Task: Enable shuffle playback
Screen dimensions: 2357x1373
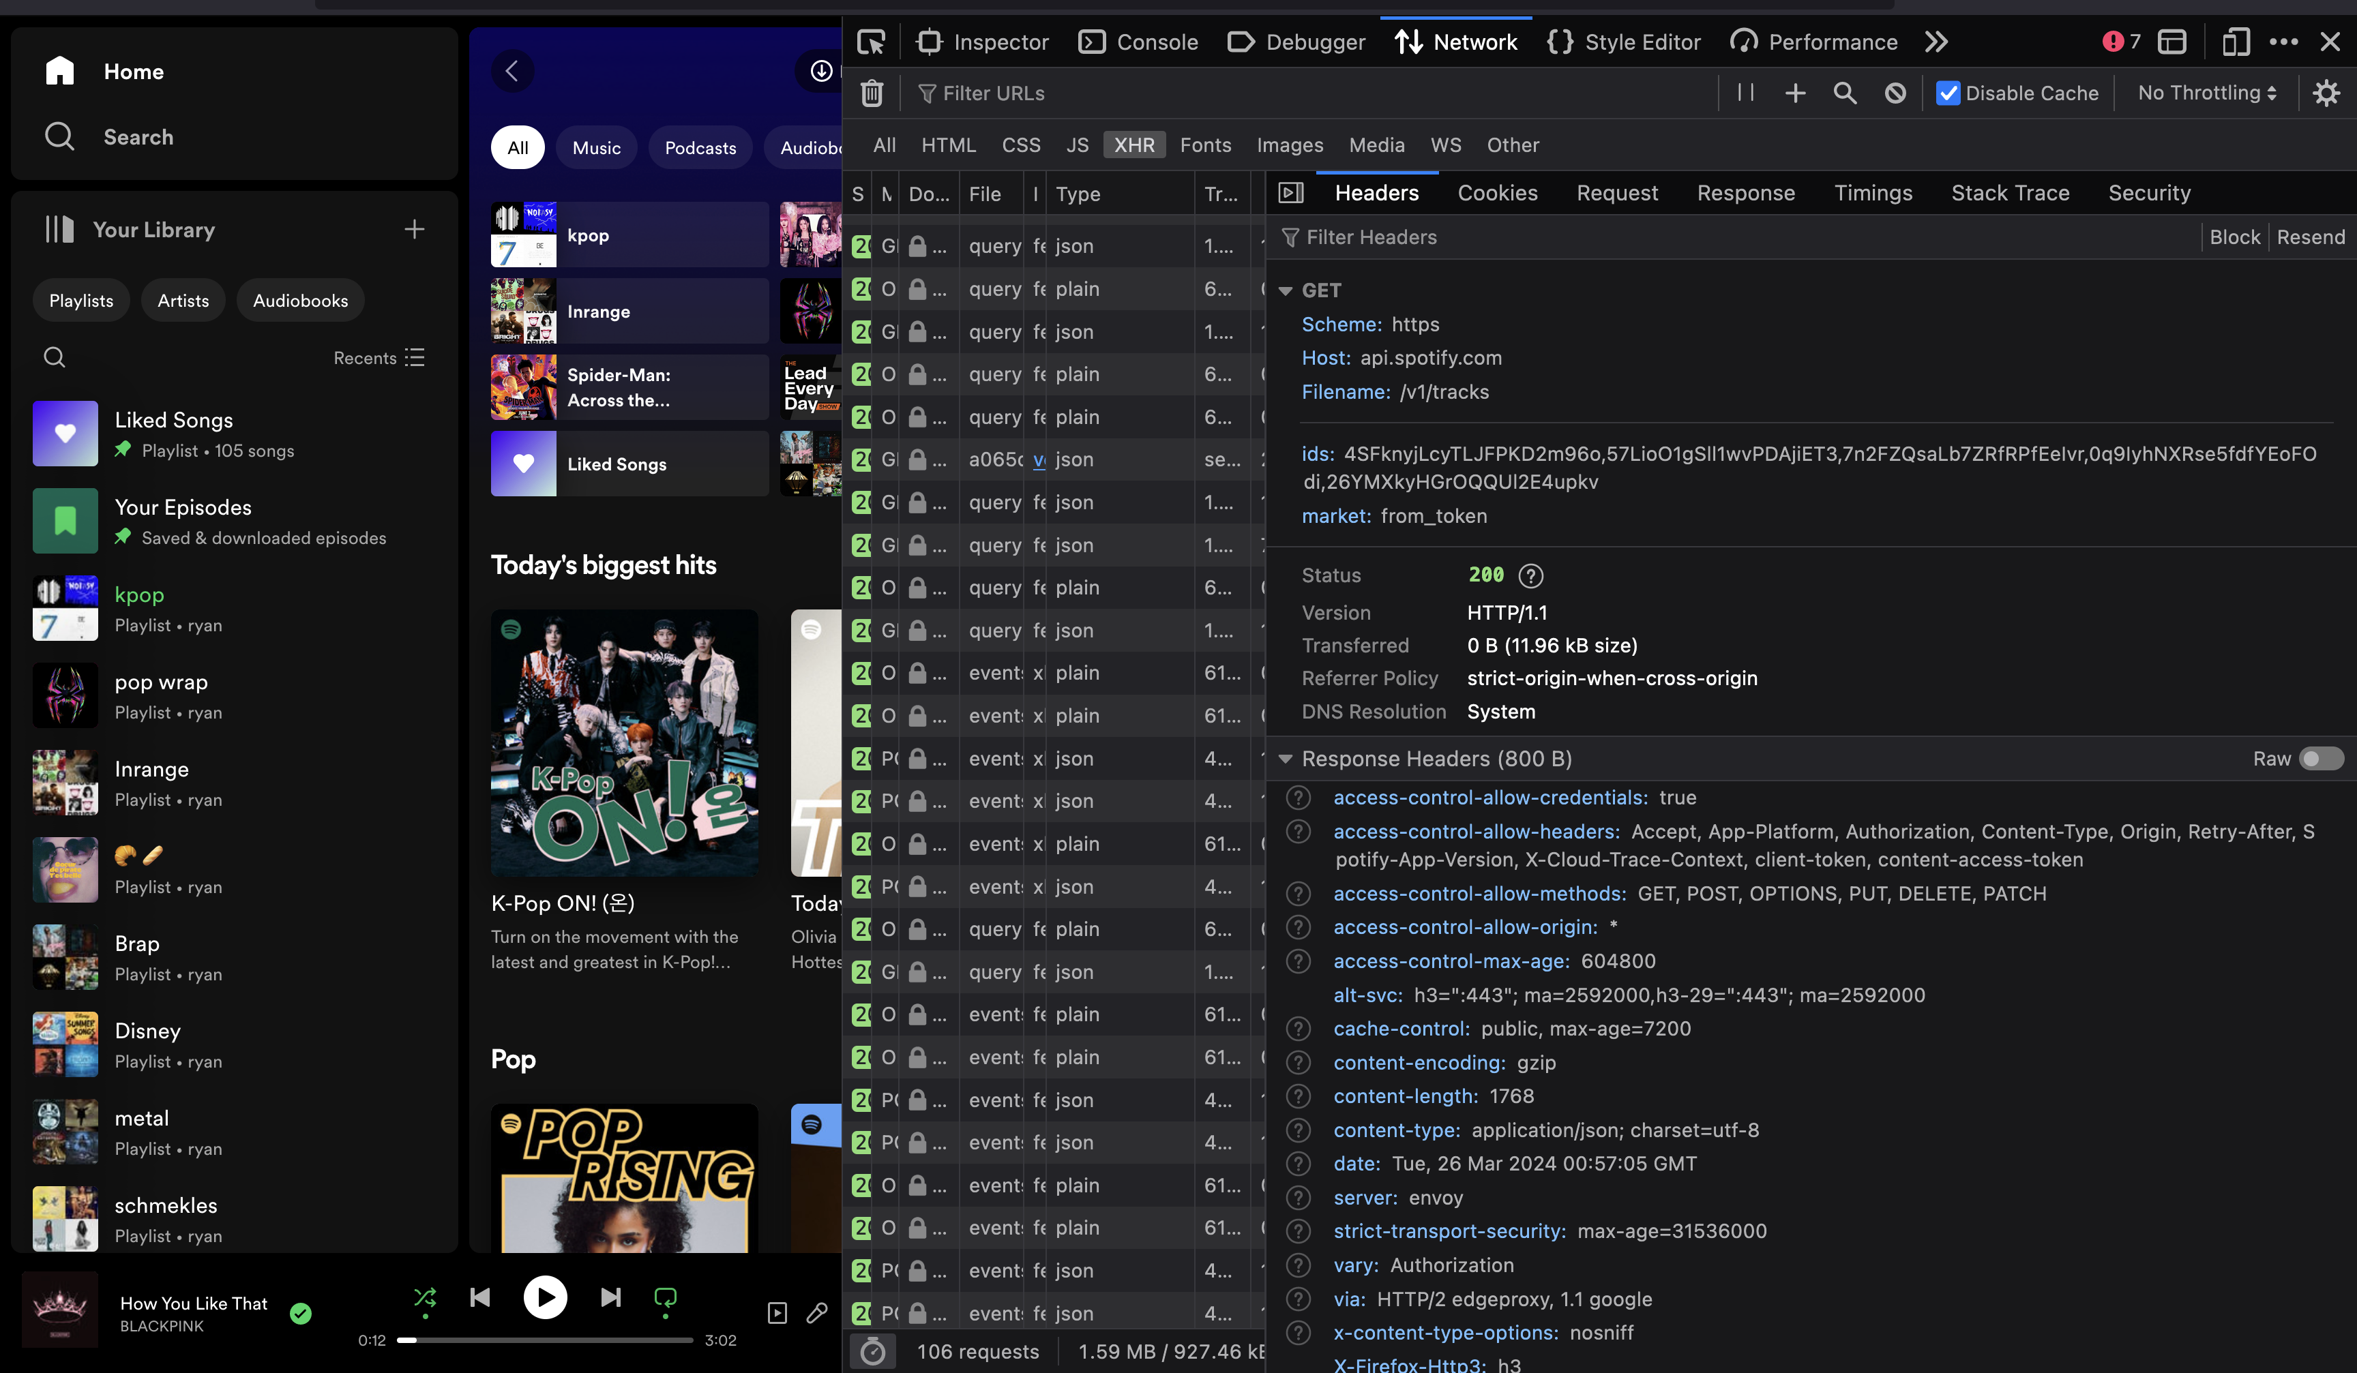Action: pos(425,1297)
